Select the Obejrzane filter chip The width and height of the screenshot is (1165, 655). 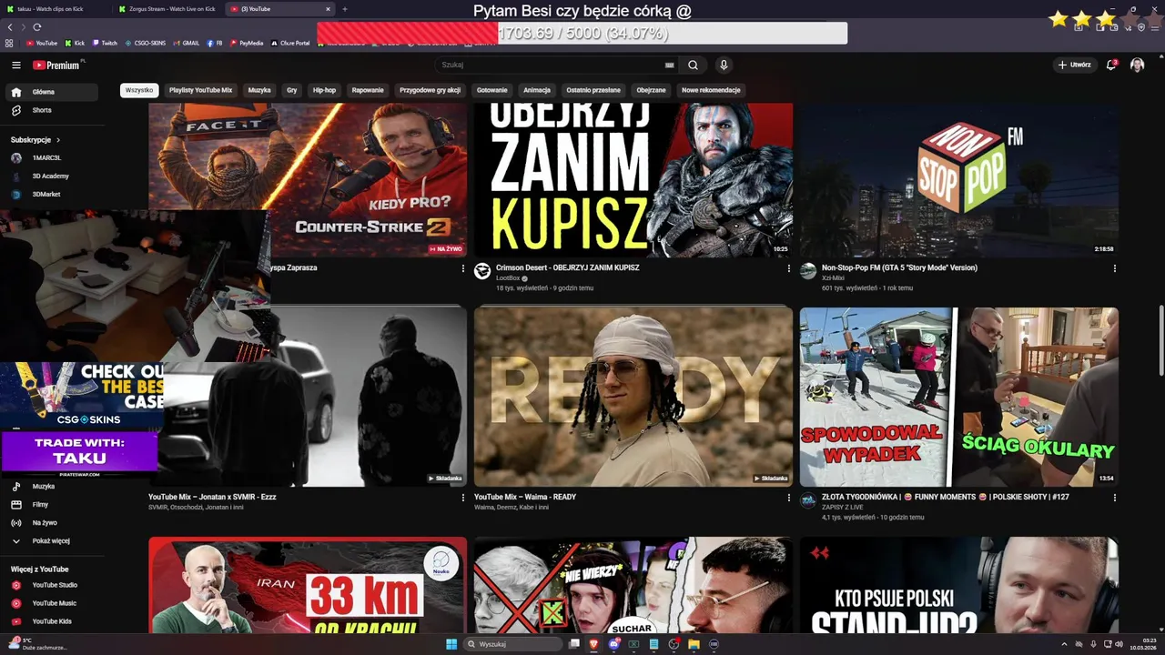tap(651, 90)
